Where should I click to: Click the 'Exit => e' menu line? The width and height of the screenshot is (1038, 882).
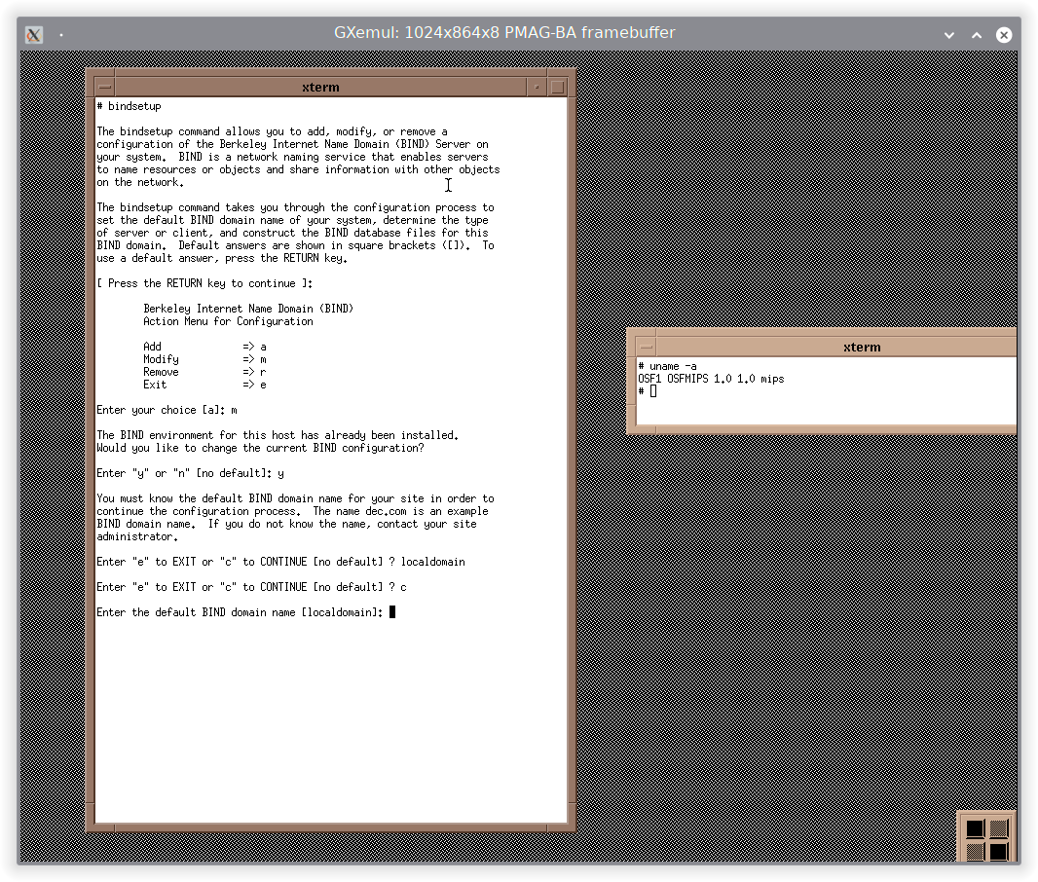204,385
